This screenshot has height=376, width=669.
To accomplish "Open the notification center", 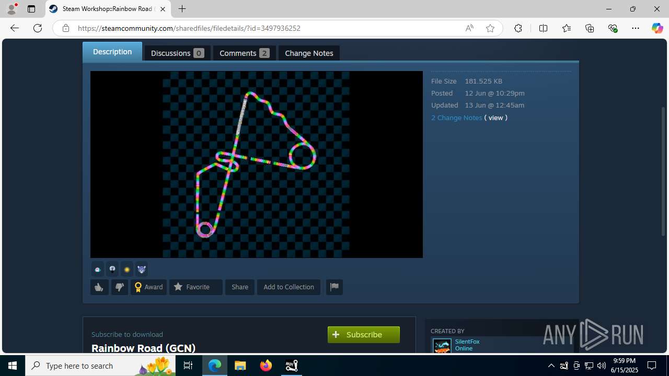I will (x=652, y=366).
